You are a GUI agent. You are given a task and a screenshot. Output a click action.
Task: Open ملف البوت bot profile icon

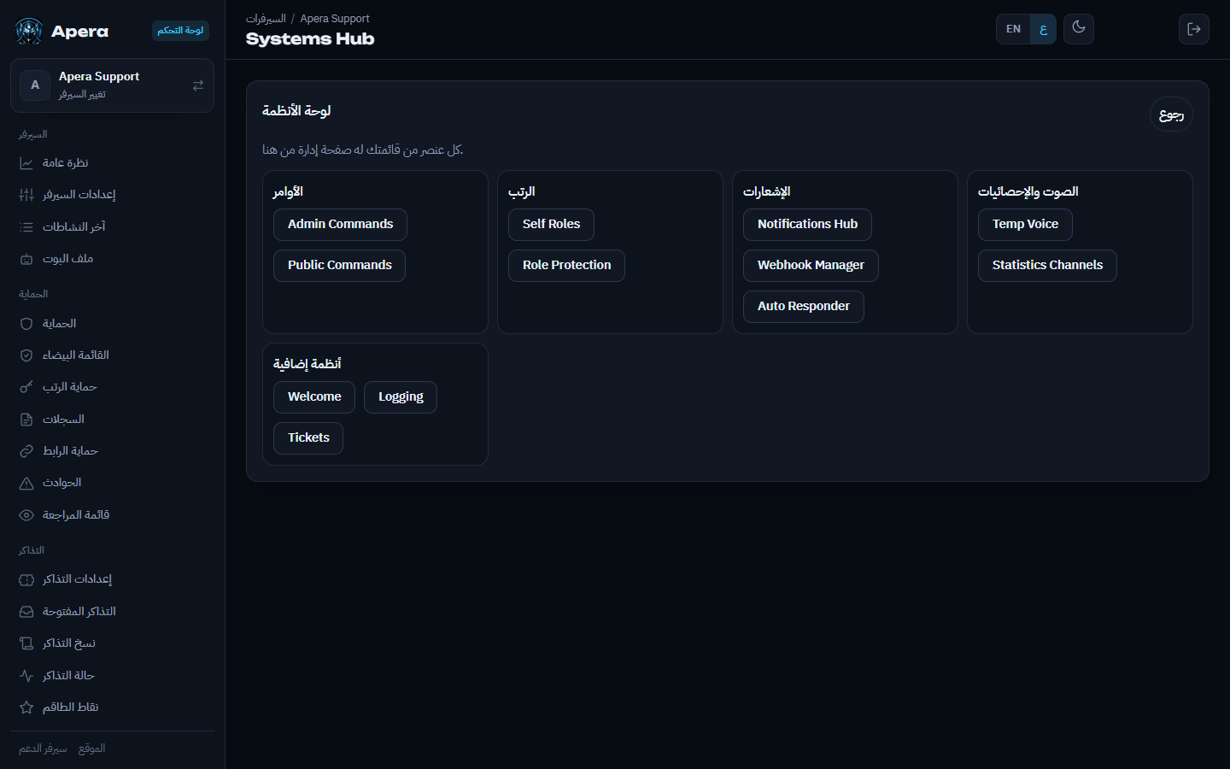(x=26, y=259)
